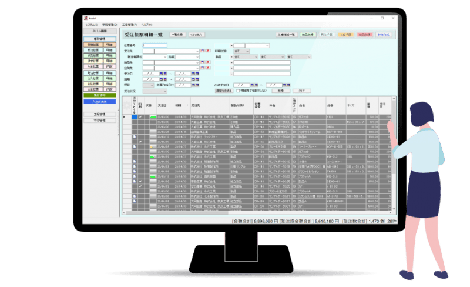Open calendar picker for 納期 end date
Viewport: 470px width, 287px height.
(x=193, y=79)
